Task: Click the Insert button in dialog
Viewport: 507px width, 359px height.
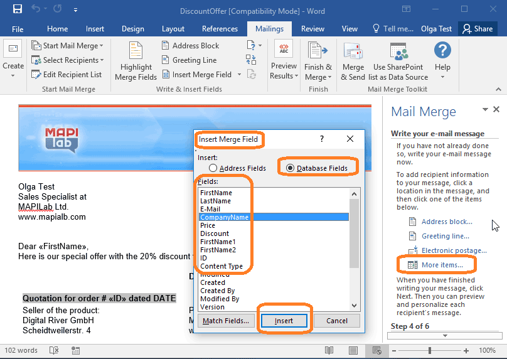Action: pos(284,321)
